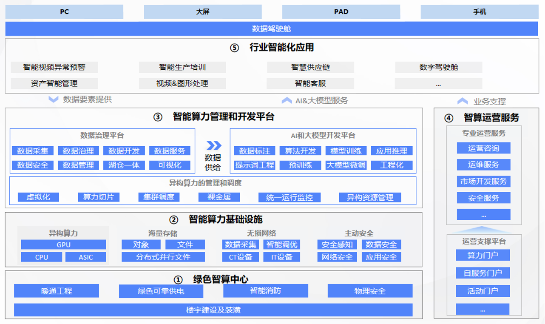Viewport: 545px width, 324px height.
Task: Expand the 专业运营服务 panel
Action: pyautogui.click(x=483, y=133)
